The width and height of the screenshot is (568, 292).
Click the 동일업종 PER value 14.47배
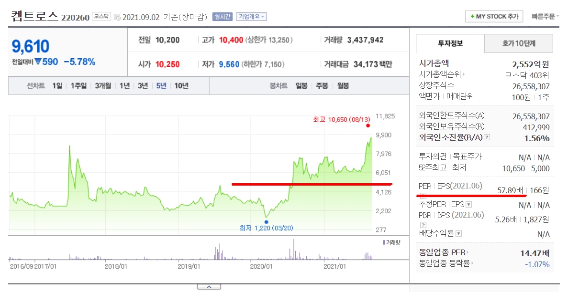(535, 253)
